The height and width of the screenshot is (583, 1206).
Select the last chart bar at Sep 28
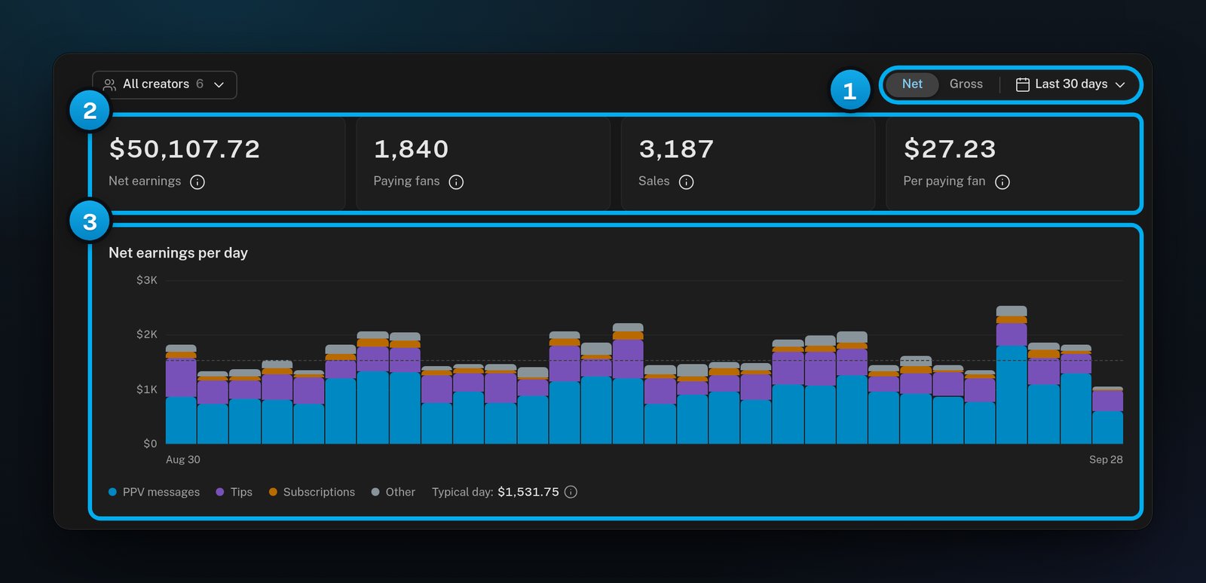pos(1107,415)
